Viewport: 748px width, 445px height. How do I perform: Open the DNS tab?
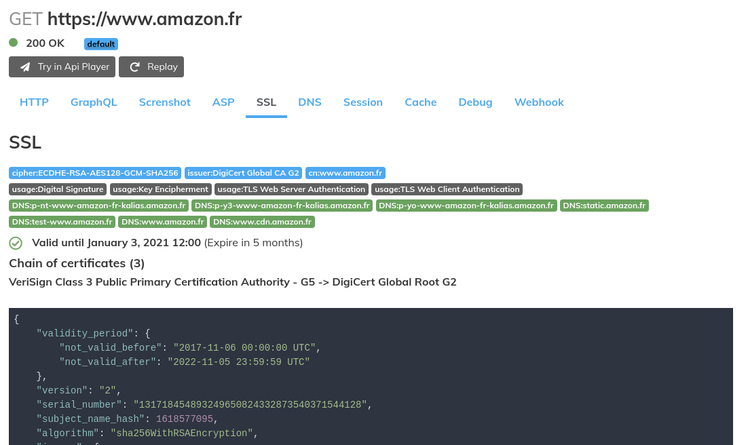coord(310,102)
